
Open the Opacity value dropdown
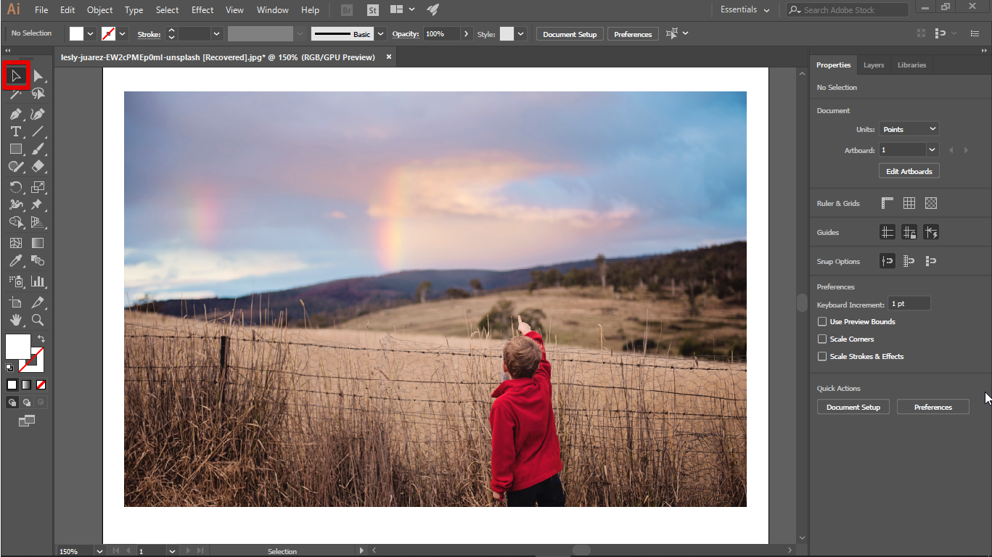tap(465, 33)
